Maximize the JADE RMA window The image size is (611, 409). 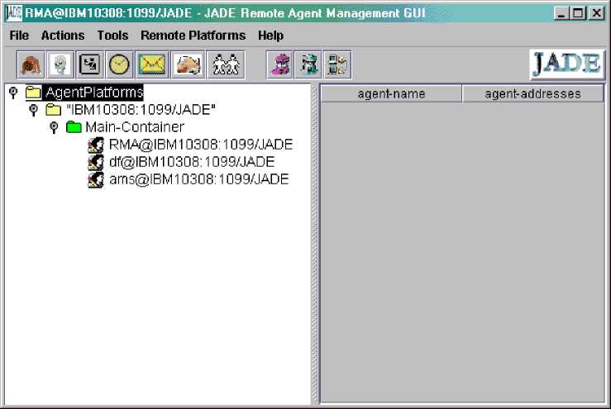tap(578, 13)
